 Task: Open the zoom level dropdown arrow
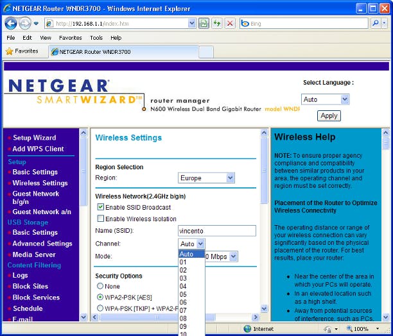coord(377,328)
